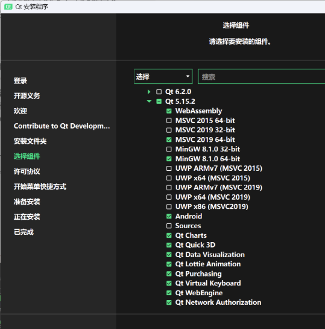Click the 欢迎 step in sidebar
The image size is (325, 329).
(x=21, y=111)
